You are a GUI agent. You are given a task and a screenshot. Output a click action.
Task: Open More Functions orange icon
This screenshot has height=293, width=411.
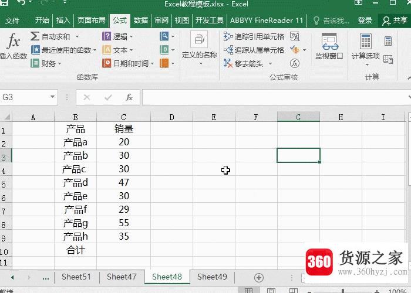click(164, 63)
